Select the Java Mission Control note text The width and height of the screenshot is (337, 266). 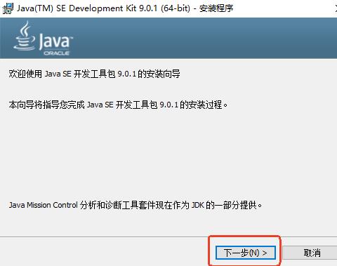(136, 205)
